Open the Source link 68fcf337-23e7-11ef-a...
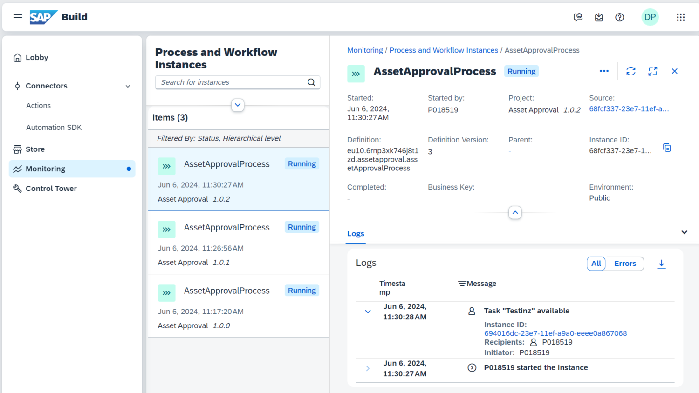699x393 pixels. pos(629,109)
